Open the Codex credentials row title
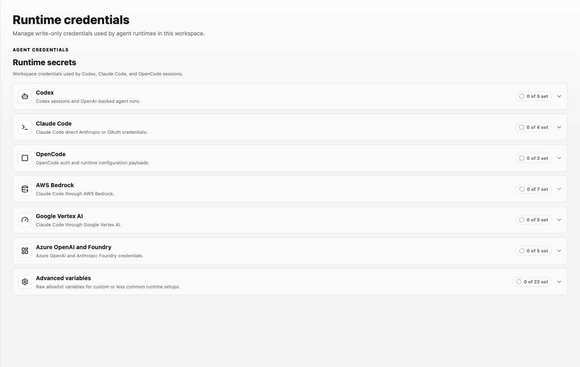The height and width of the screenshot is (367, 580). [45, 93]
